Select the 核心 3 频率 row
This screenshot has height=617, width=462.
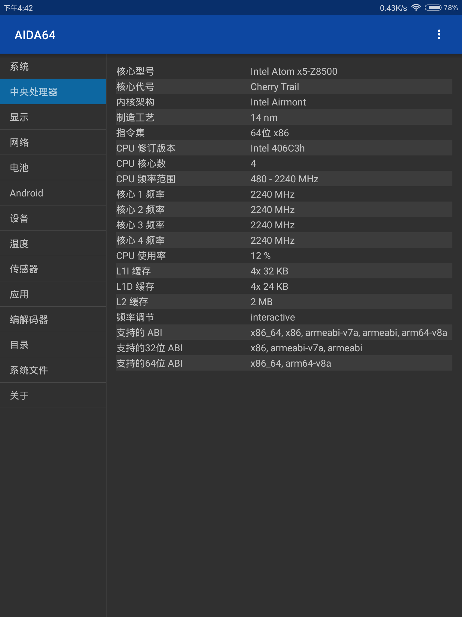coord(284,225)
